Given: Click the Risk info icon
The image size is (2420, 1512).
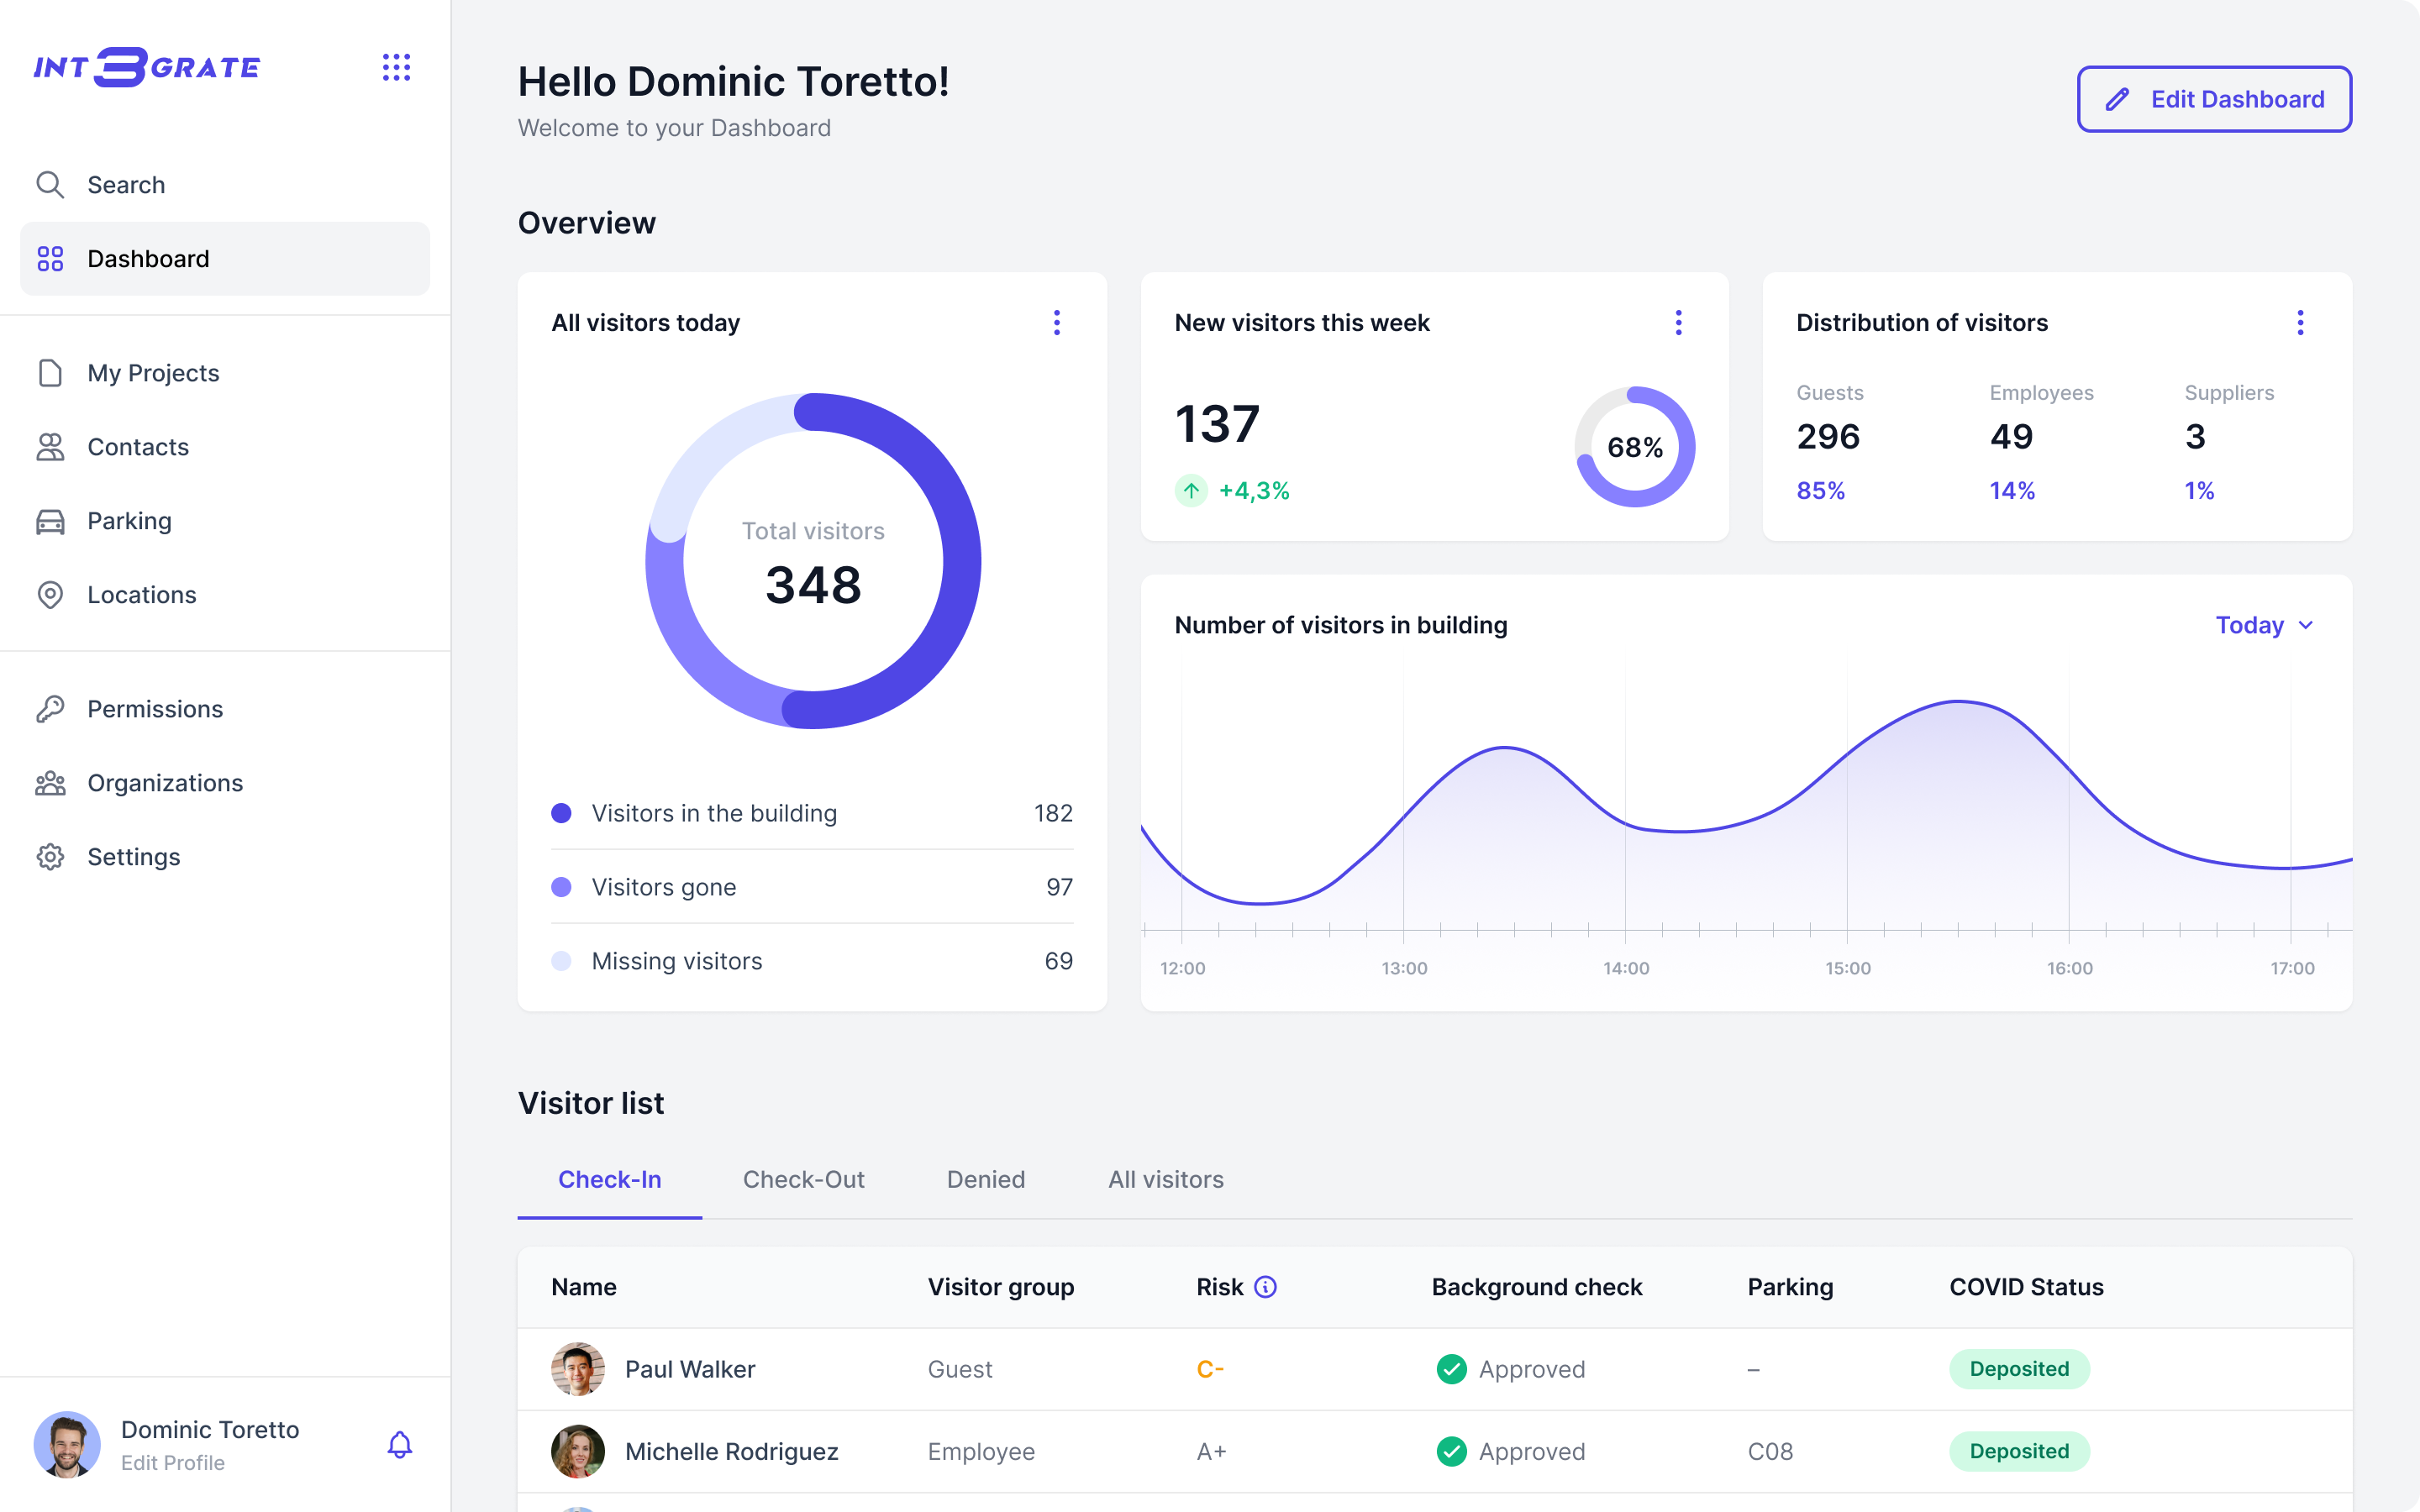Looking at the screenshot, I should (1265, 1287).
